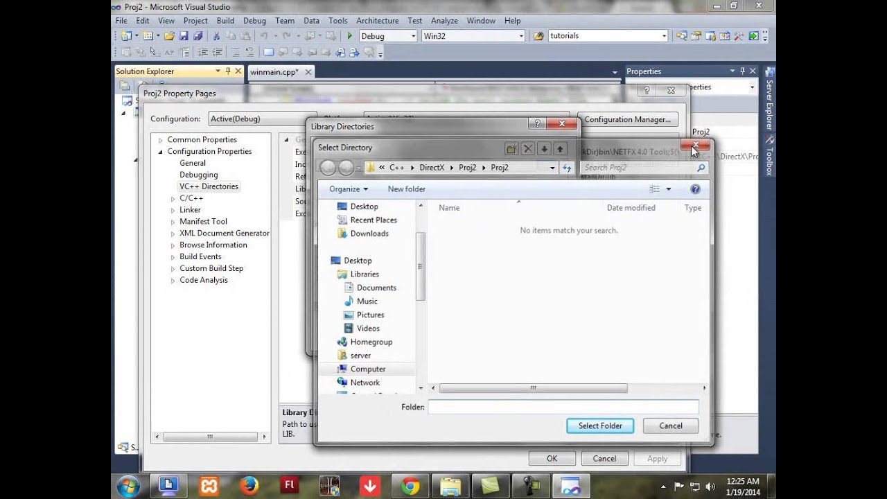Open the Debug menu
The width and height of the screenshot is (887, 499).
tap(255, 21)
